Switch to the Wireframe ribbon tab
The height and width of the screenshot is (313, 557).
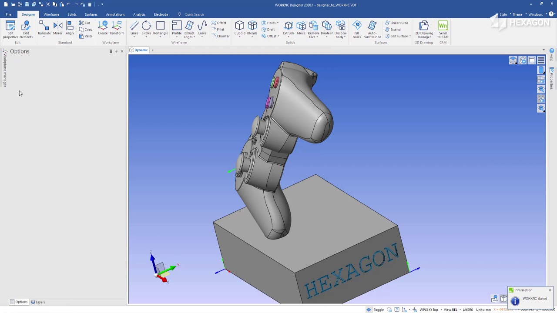[51, 14]
